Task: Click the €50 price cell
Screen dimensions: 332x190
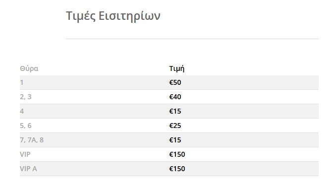Action: click(x=175, y=82)
